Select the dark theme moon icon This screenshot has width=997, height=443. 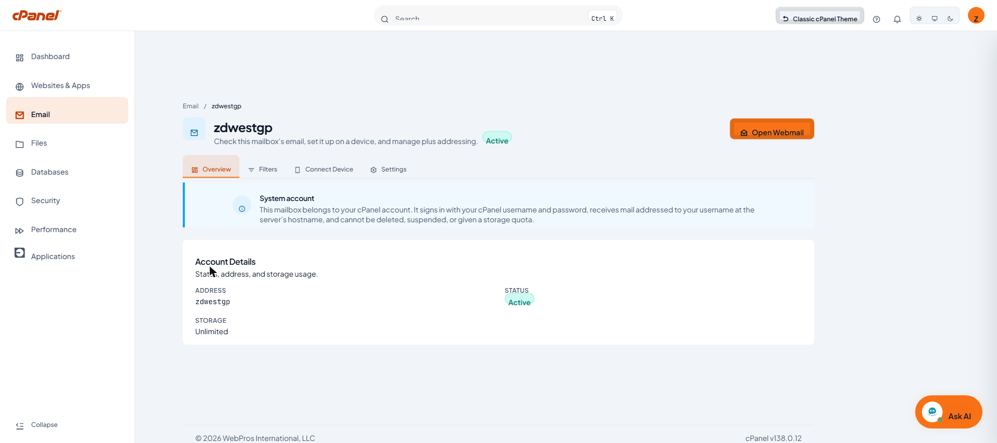[950, 19]
